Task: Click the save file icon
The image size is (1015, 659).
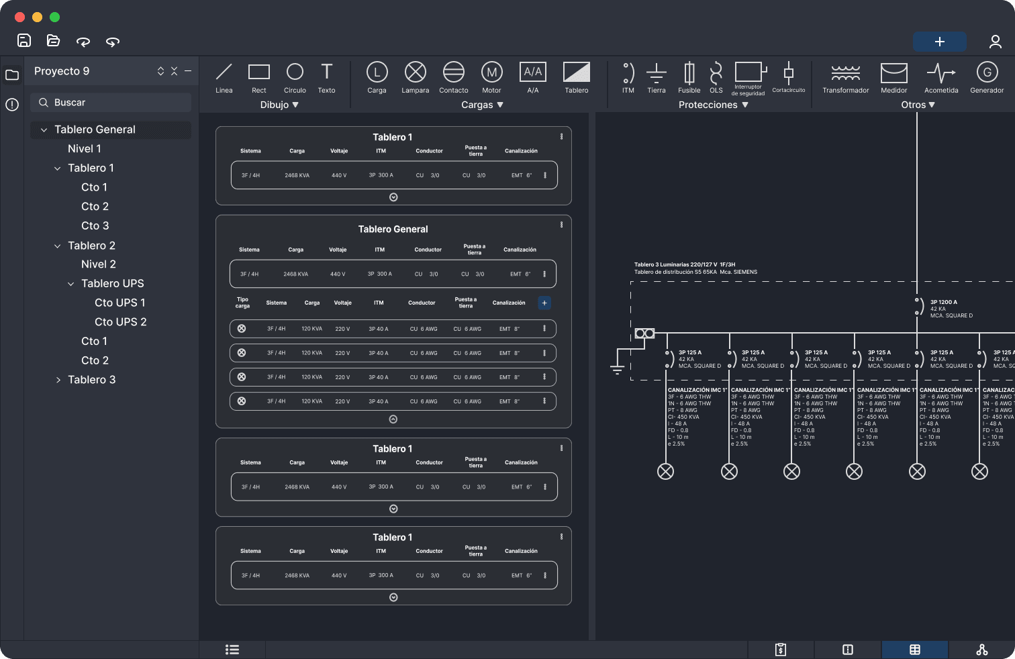Action: click(x=24, y=40)
